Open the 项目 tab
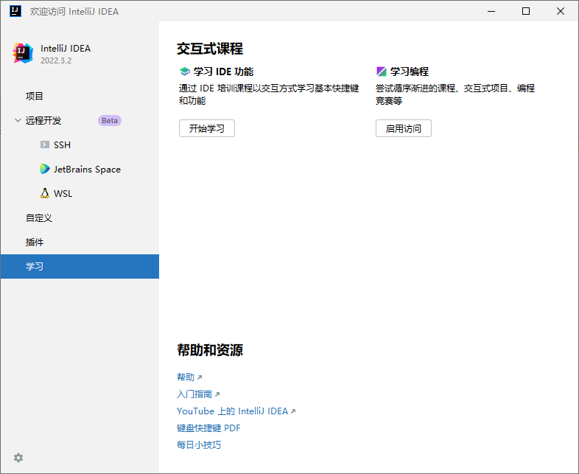 80,96
